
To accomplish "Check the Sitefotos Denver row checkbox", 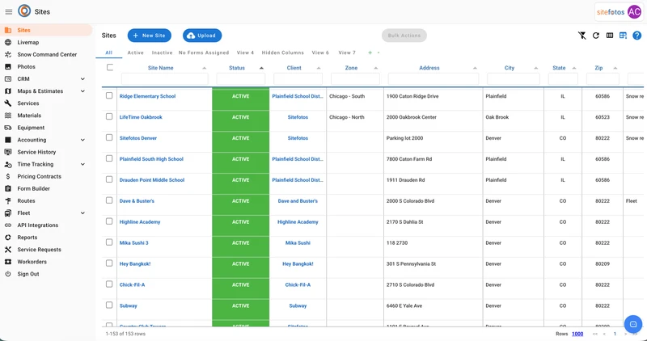I will pyautogui.click(x=109, y=137).
